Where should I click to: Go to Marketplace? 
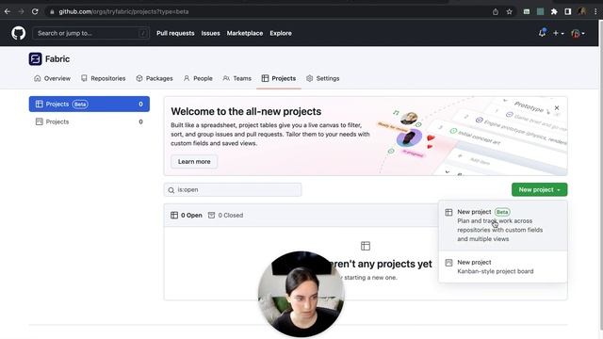tap(245, 33)
